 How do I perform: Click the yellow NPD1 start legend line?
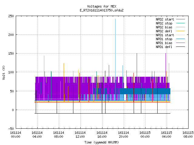(x=181, y=35)
